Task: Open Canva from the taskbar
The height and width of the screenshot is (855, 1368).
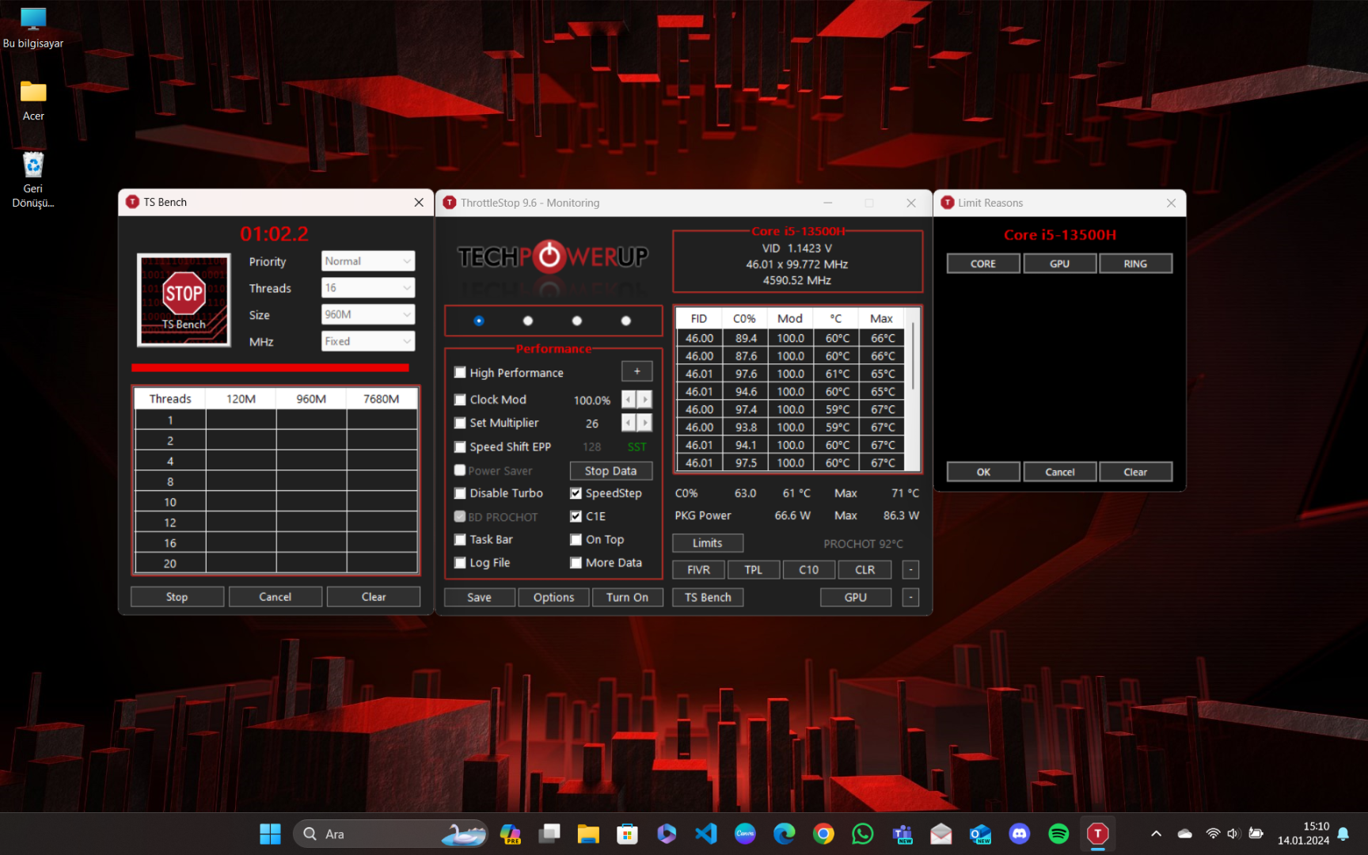Action: [745, 834]
